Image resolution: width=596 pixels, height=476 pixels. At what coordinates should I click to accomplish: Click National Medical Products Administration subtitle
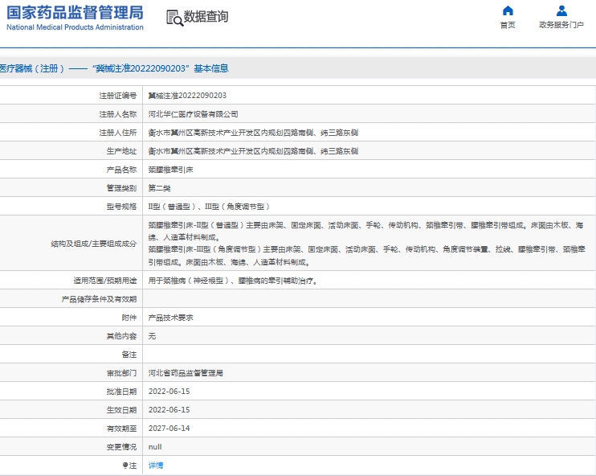click(x=75, y=27)
